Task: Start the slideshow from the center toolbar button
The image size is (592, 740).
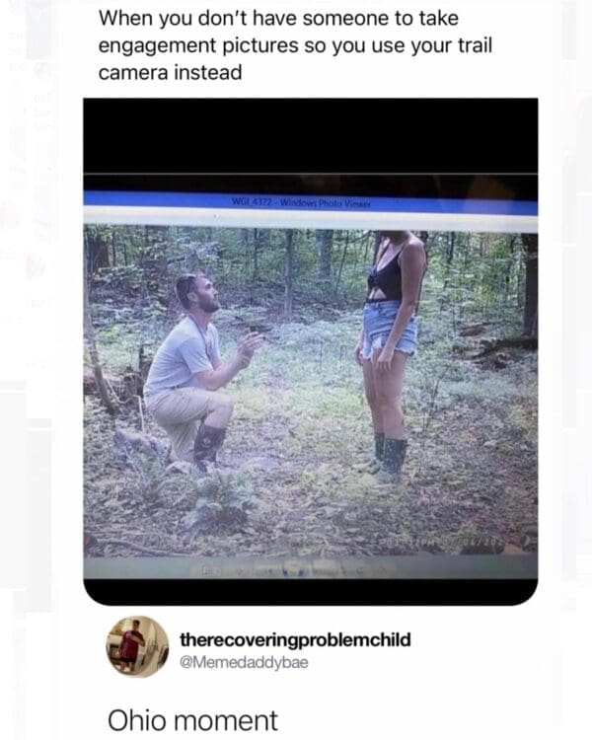Action: tap(293, 570)
